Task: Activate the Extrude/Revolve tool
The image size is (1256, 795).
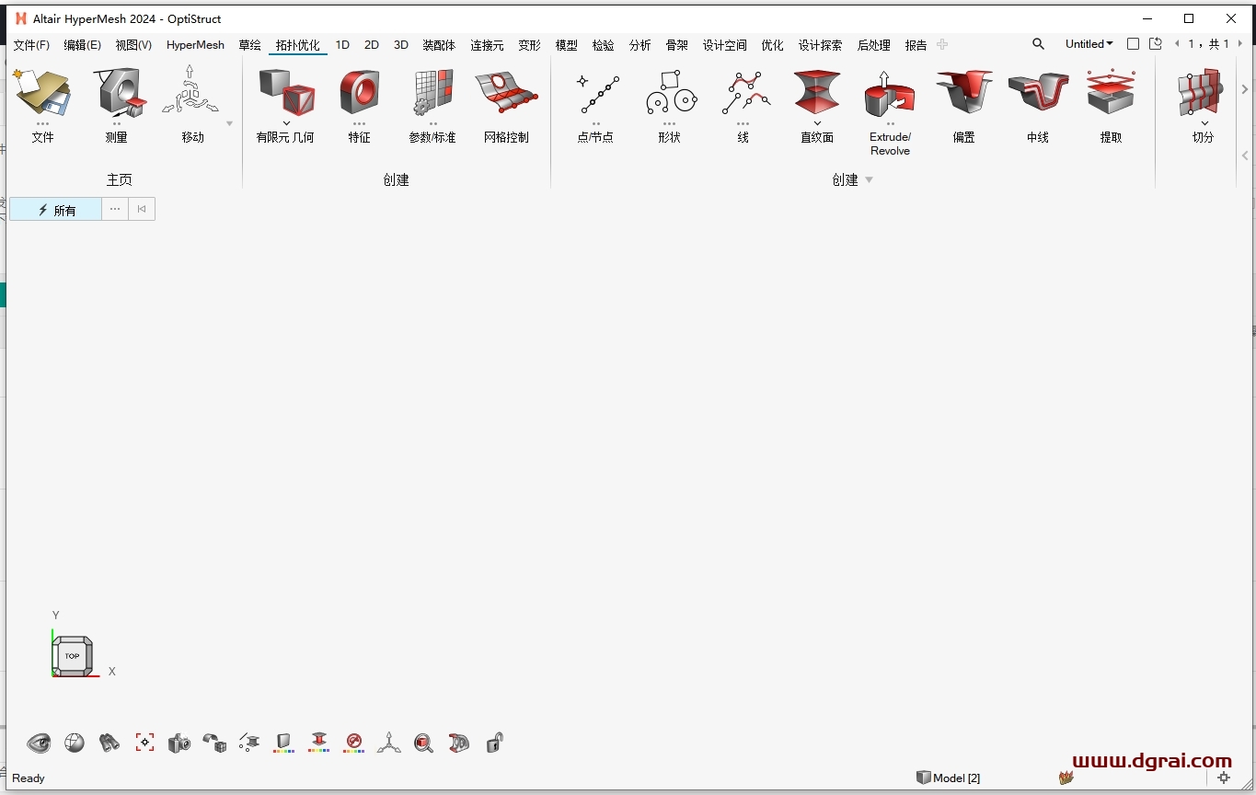Action: point(890,93)
